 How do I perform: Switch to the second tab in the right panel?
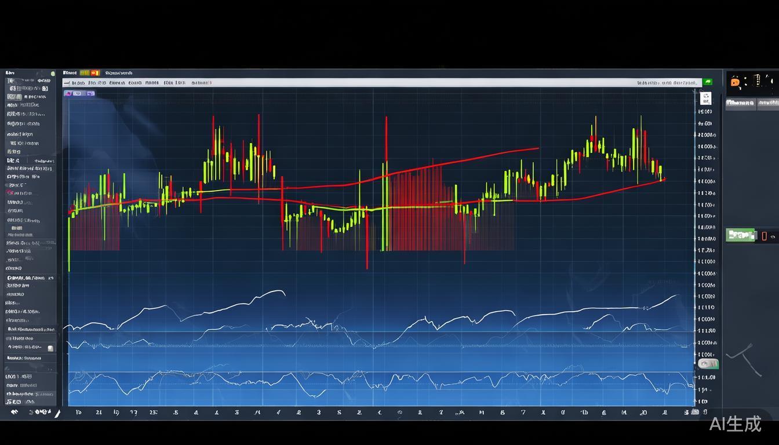(x=768, y=103)
